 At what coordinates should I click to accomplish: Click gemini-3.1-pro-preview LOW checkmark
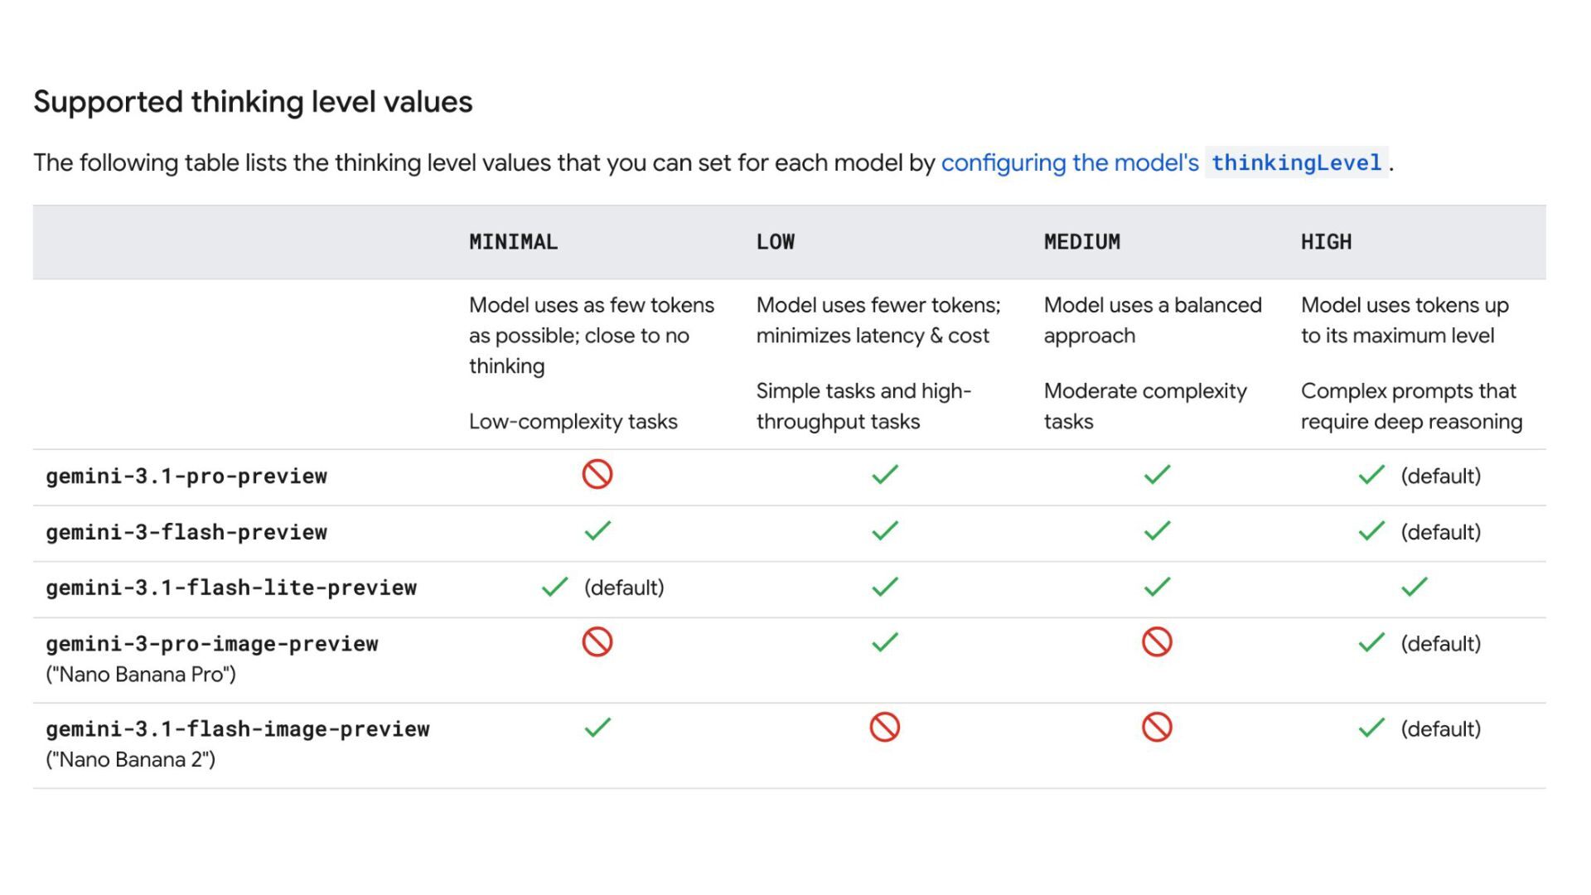pos(884,475)
